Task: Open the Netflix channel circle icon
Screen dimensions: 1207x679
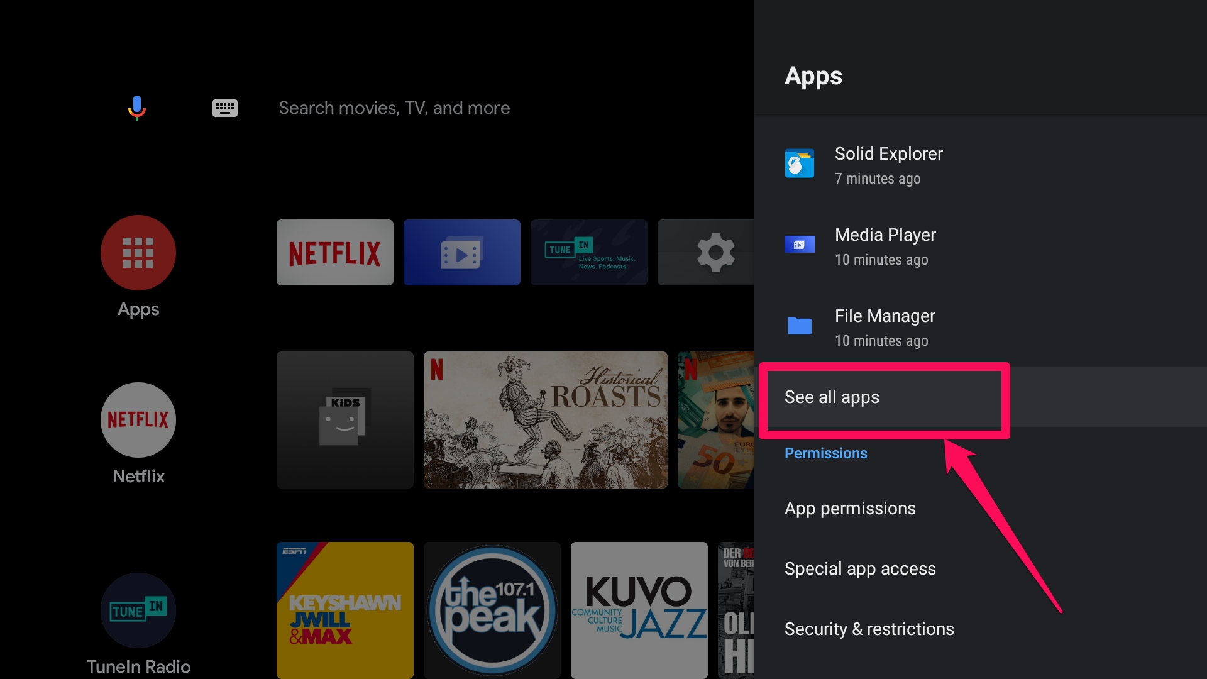Action: pyautogui.click(x=138, y=420)
